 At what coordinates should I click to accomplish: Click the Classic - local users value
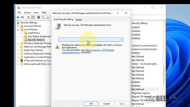tap(145, 64)
